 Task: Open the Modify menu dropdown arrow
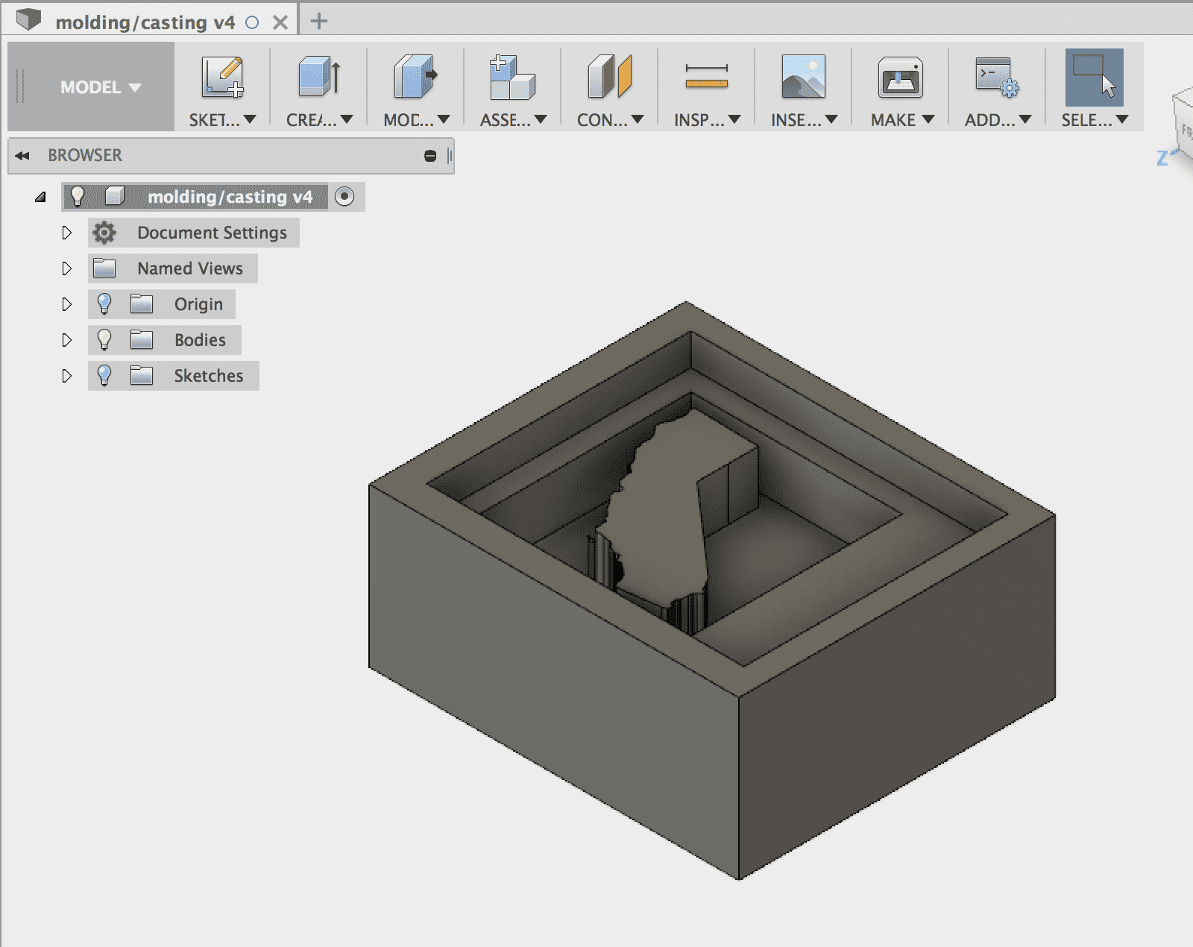click(x=444, y=119)
